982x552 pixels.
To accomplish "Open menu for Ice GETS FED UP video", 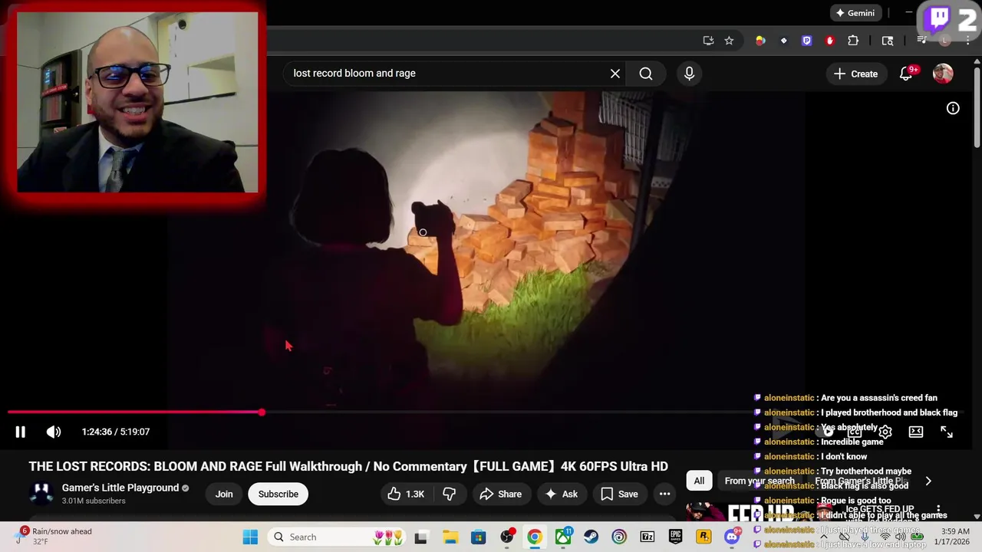I will (x=938, y=510).
